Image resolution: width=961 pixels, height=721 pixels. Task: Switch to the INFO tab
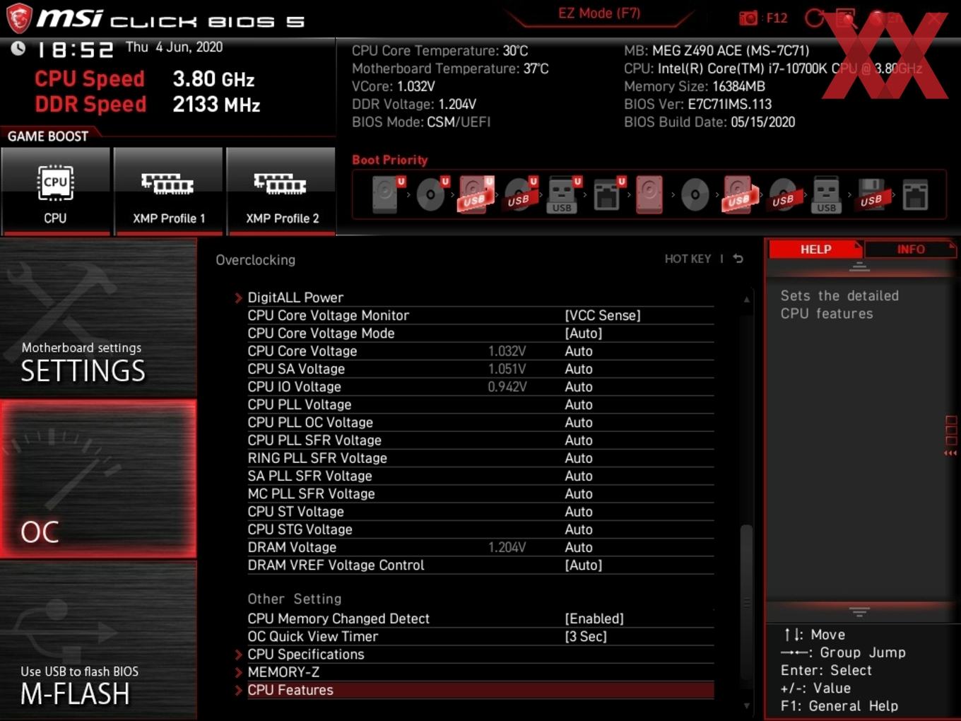(910, 249)
